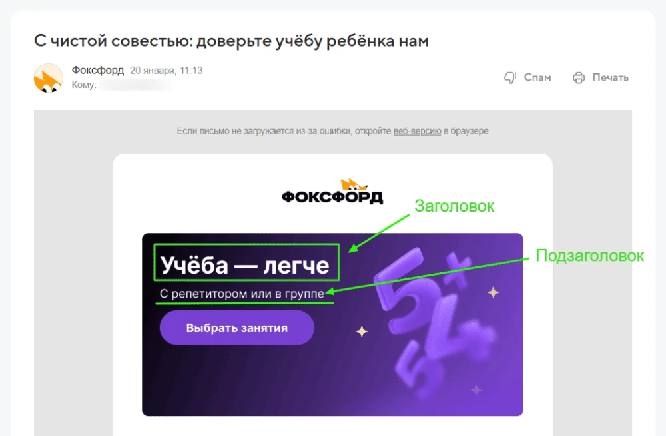
Task: Click the email subject С чистой совестью
Action: pos(231,41)
